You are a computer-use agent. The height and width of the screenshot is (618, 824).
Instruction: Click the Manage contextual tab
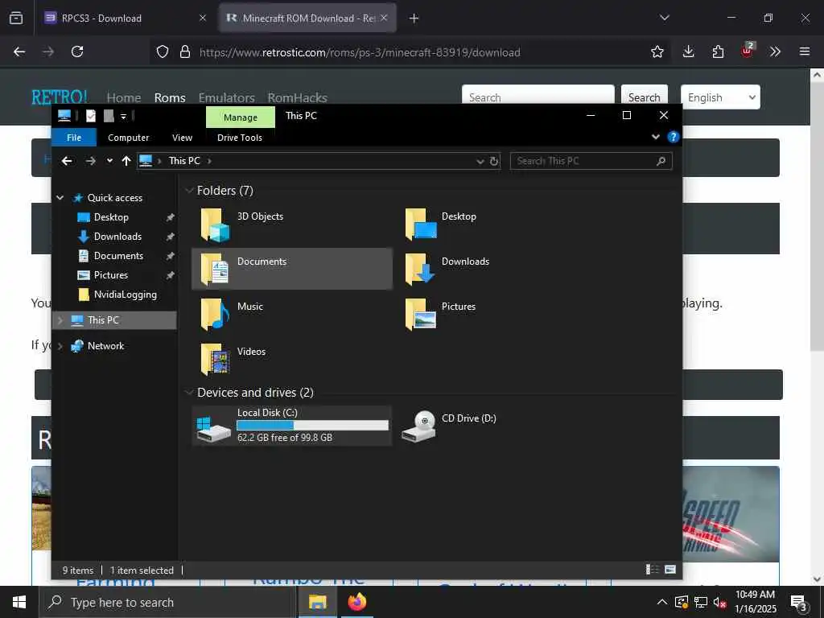point(240,117)
